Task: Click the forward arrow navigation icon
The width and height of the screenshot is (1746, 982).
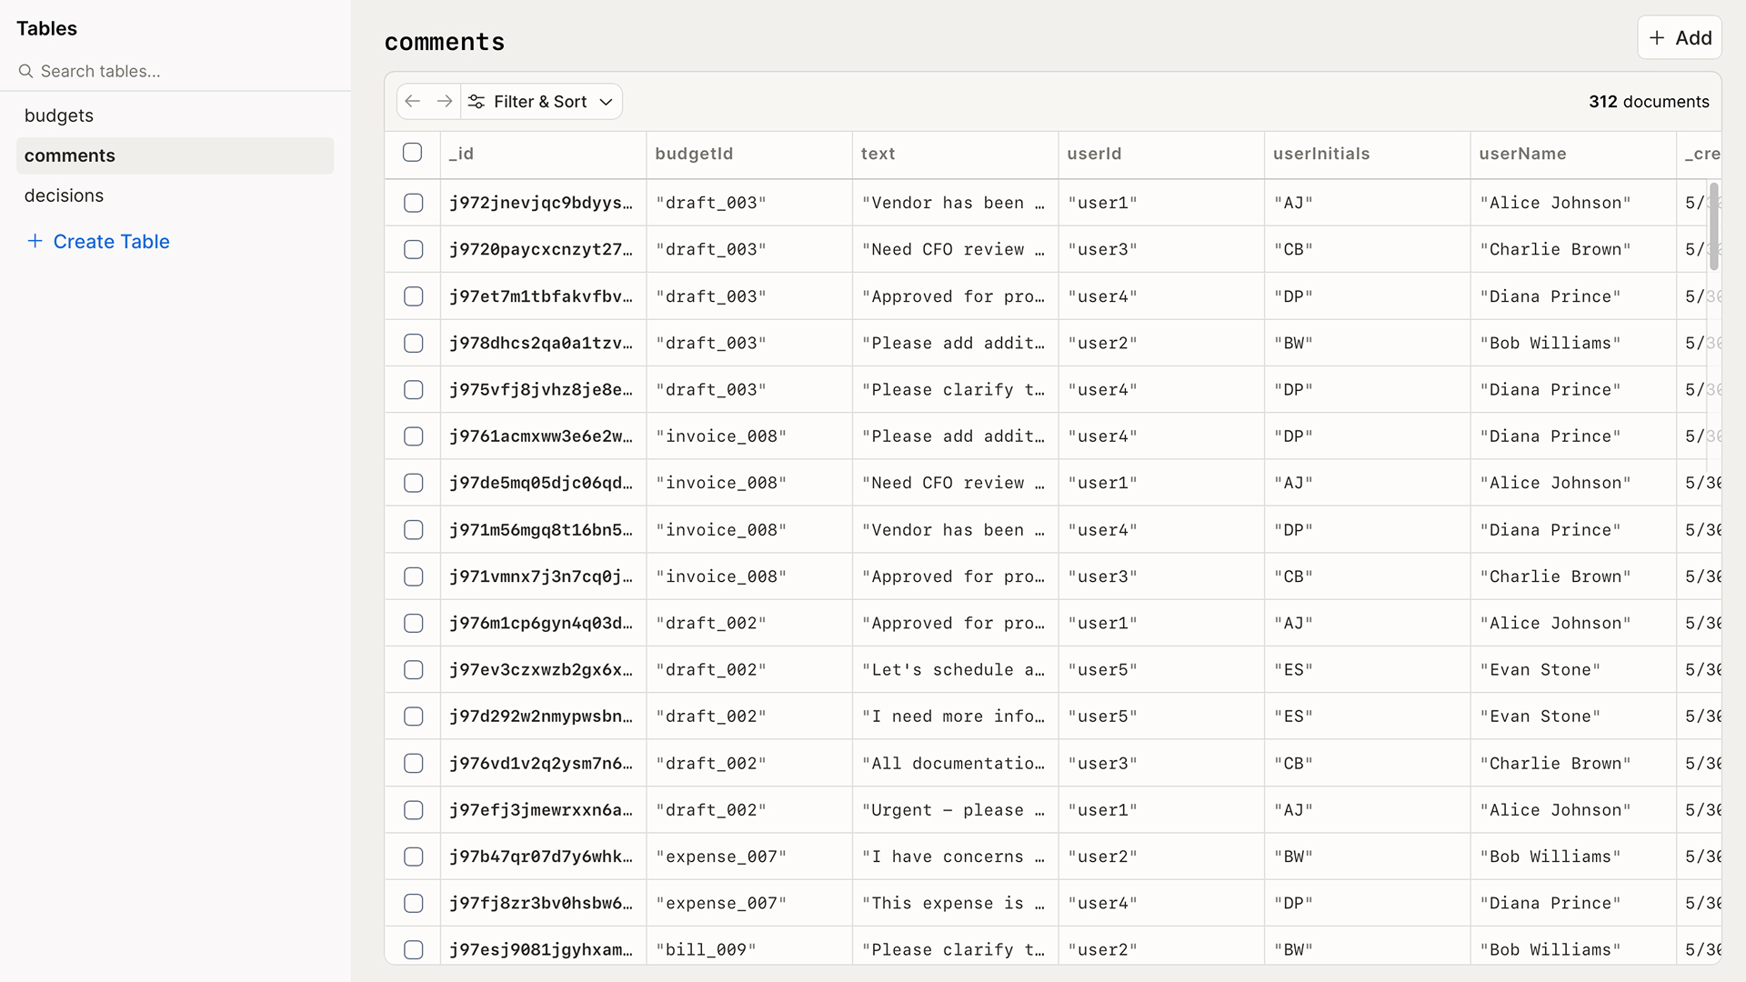Action: [x=445, y=102]
